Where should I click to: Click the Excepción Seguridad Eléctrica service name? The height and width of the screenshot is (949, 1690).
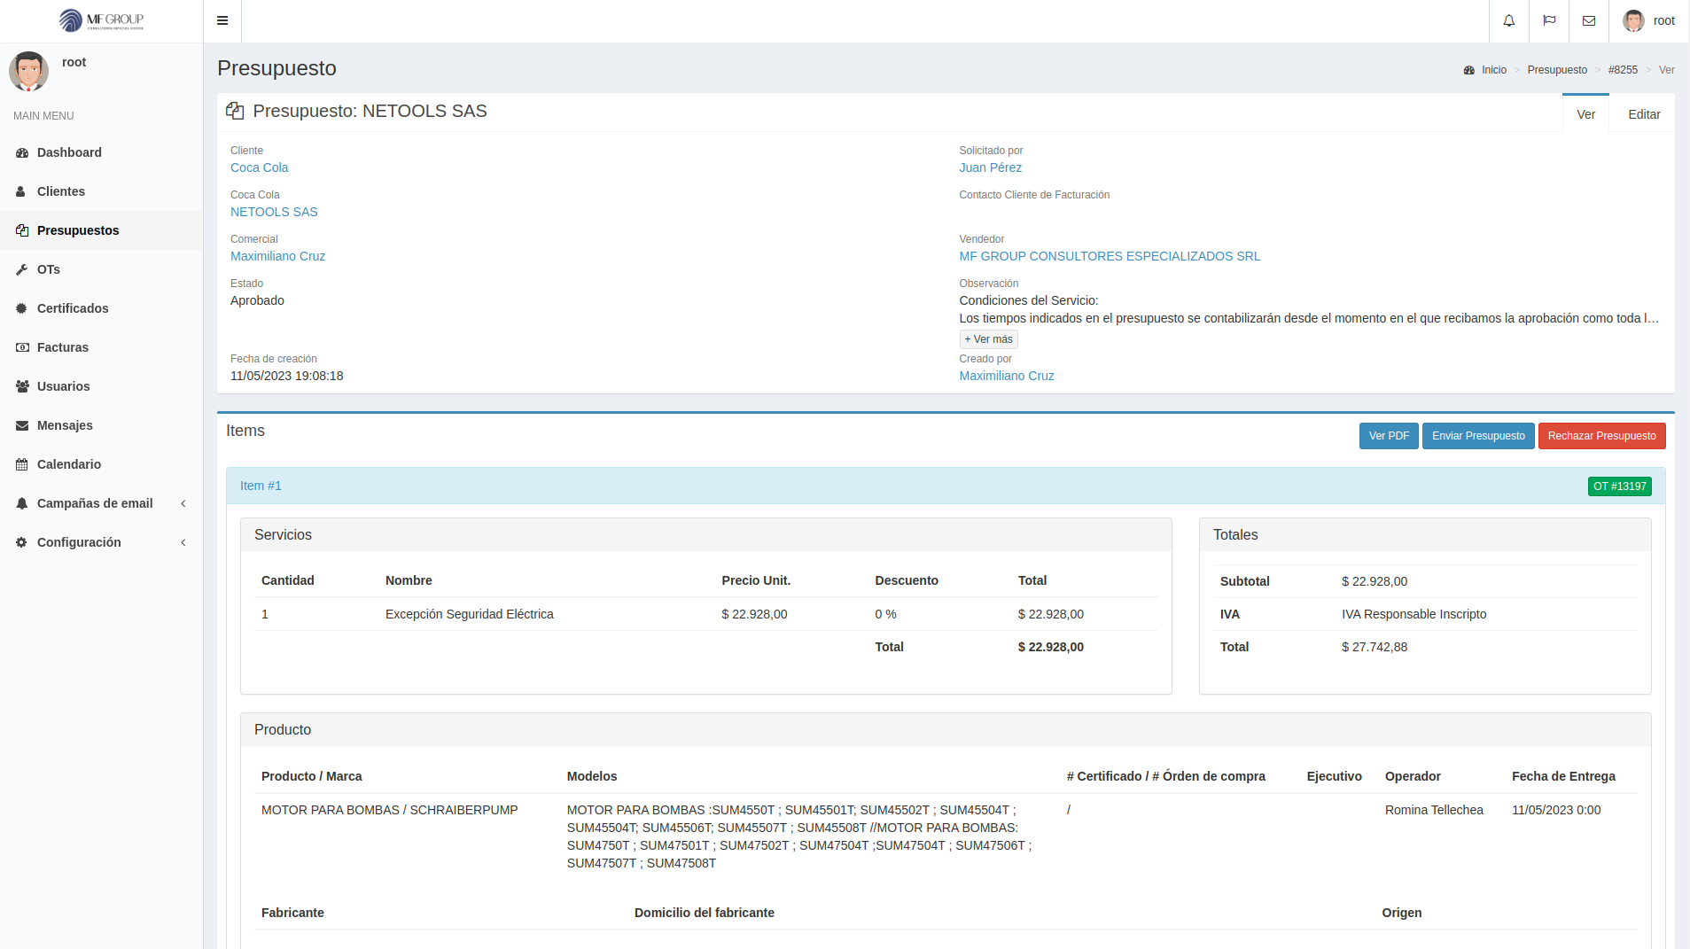(x=469, y=614)
